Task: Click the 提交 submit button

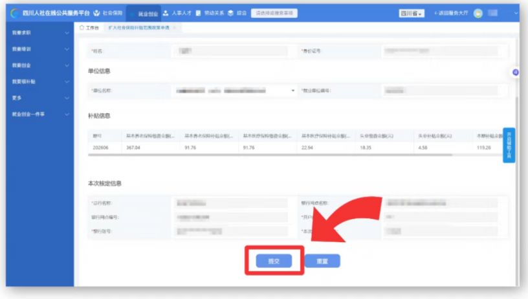Action: click(274, 261)
